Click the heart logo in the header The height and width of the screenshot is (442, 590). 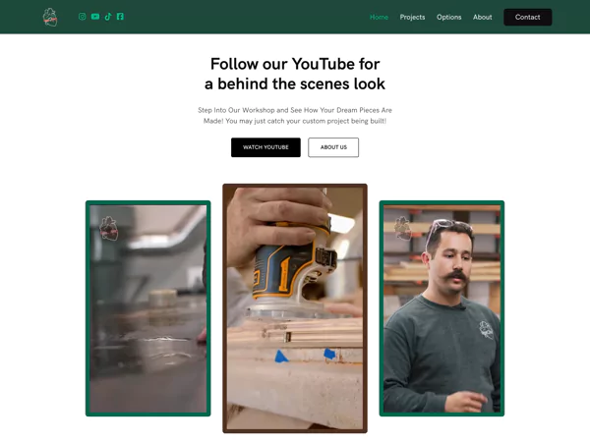(x=50, y=17)
